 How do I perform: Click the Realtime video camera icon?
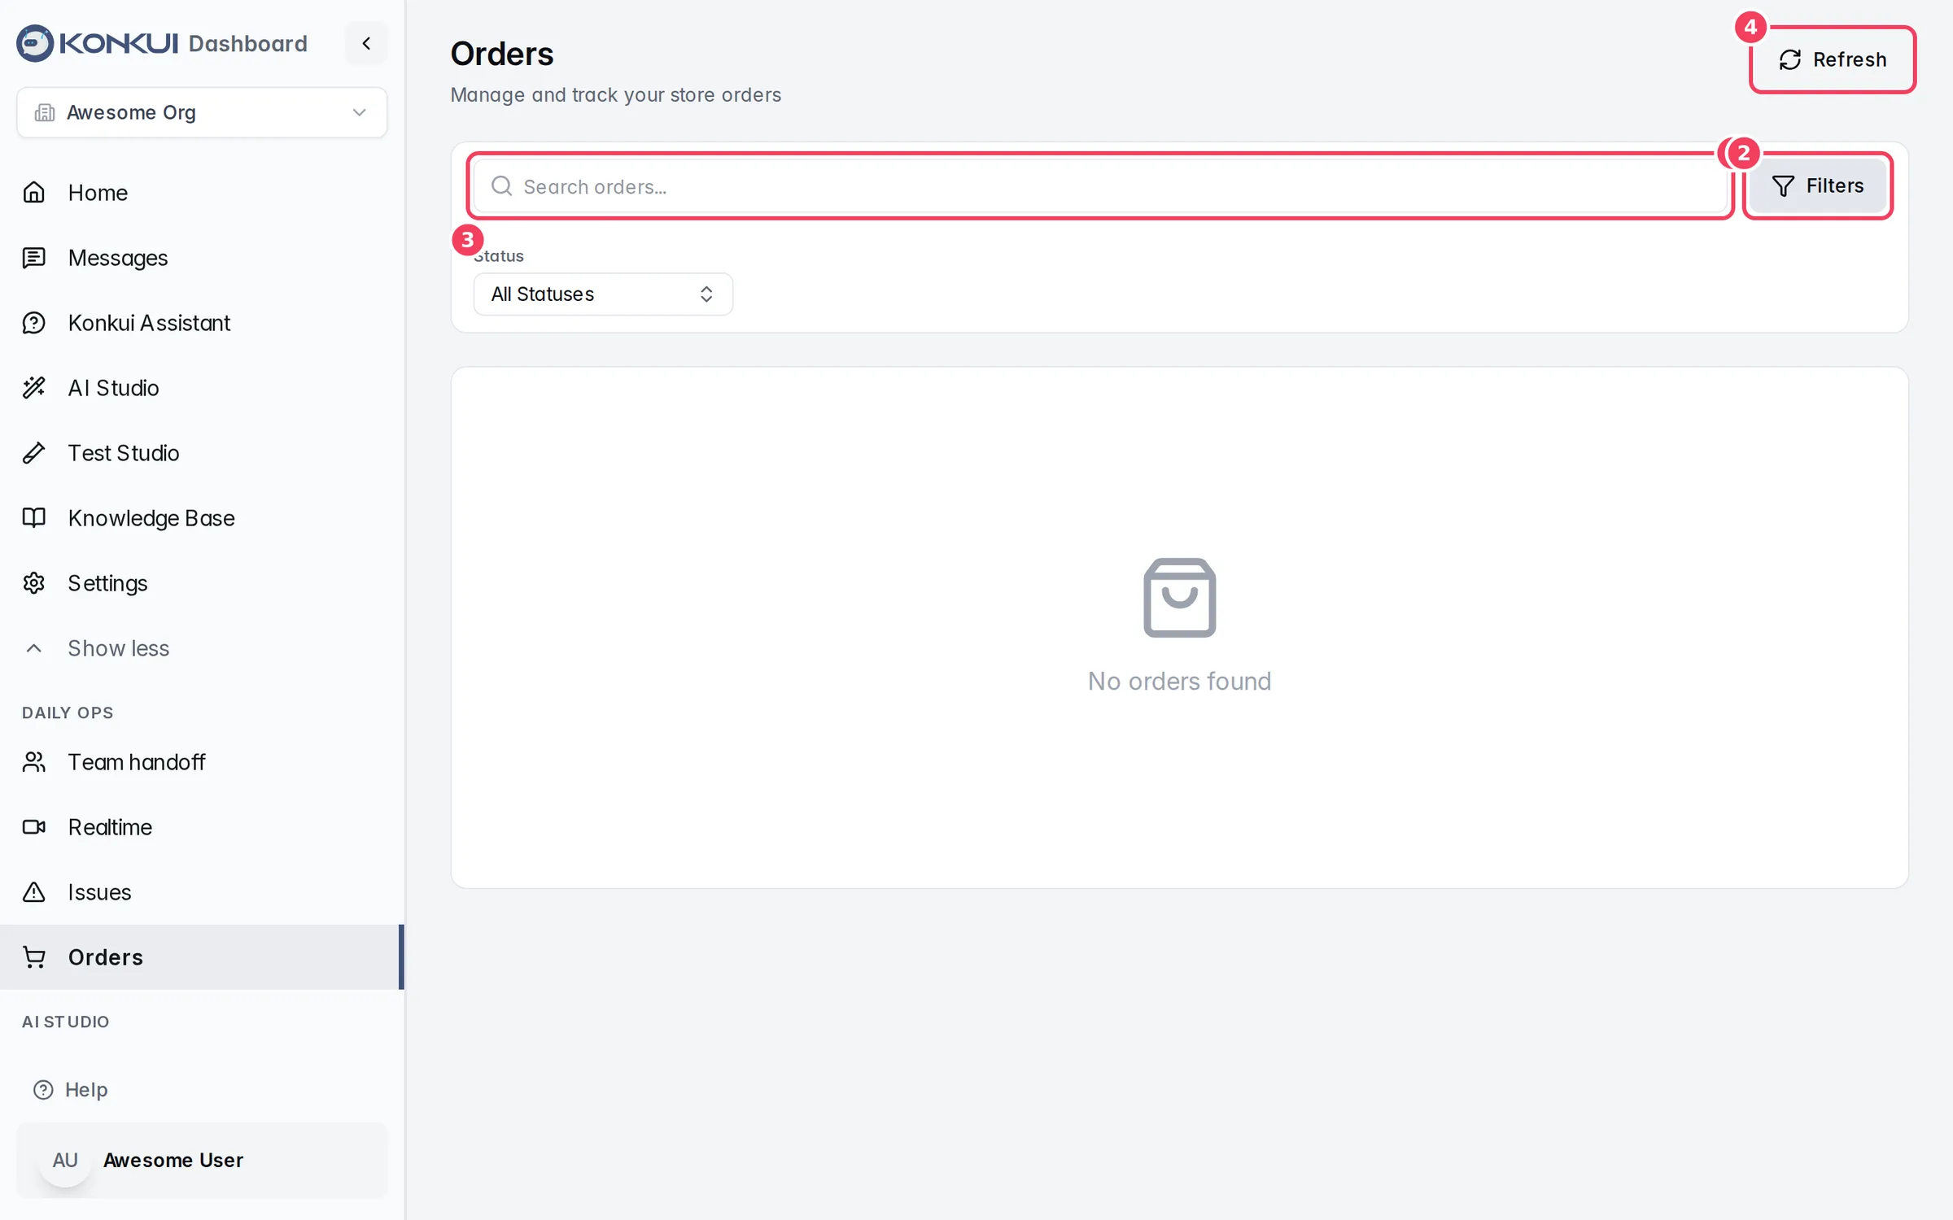34,827
